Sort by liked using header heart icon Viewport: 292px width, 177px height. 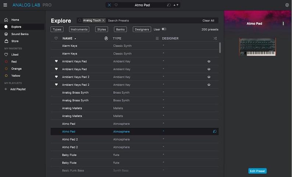[x=56, y=38]
